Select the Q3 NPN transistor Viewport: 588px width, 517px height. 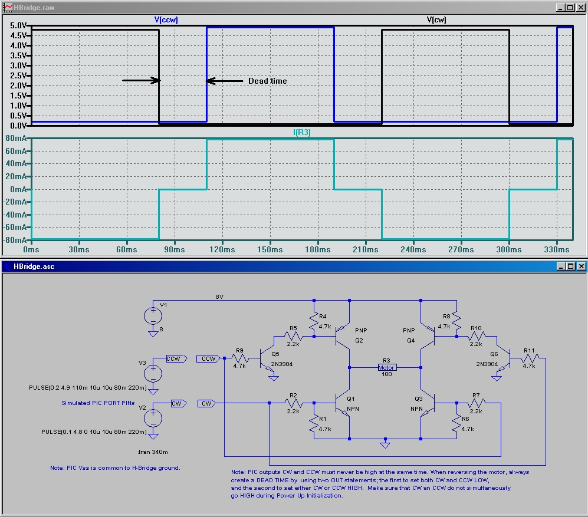click(x=428, y=404)
